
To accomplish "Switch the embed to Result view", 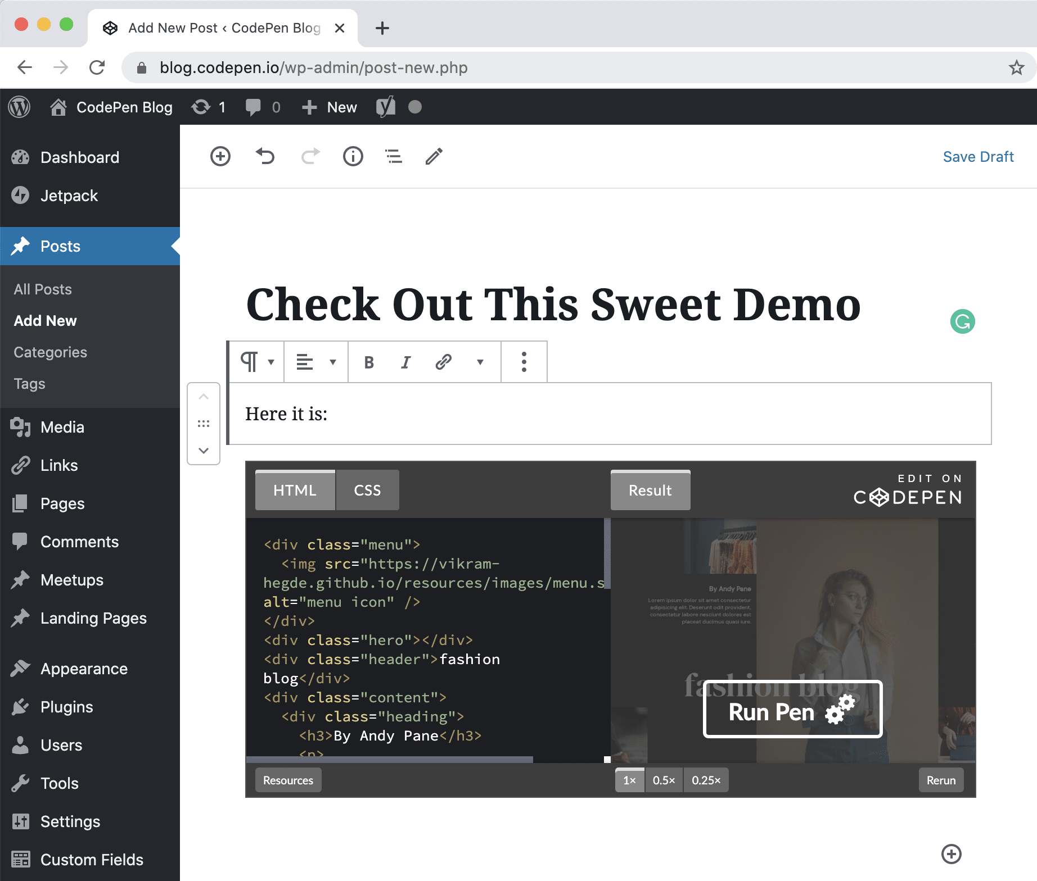I will pos(650,489).
